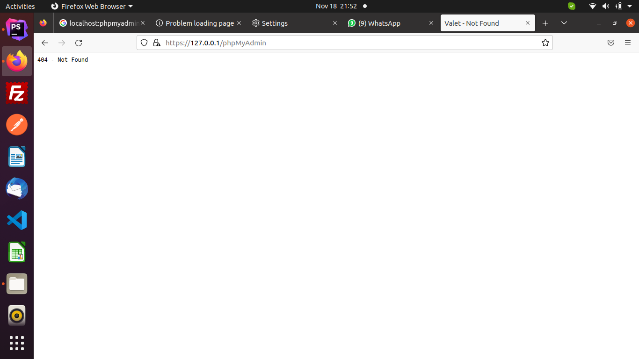
Task: Expand the Firefox Web Browser app menu
Action: coord(92,7)
